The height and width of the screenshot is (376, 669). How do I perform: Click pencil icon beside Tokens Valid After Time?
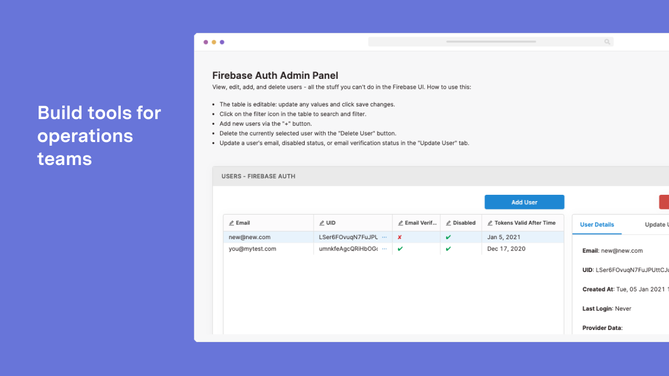click(x=490, y=223)
